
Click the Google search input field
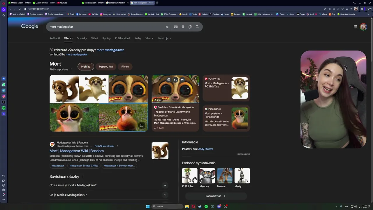click(x=106, y=27)
